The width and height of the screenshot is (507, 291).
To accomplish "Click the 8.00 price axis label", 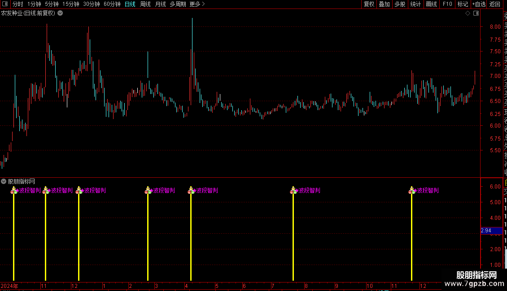I will 495,27.
